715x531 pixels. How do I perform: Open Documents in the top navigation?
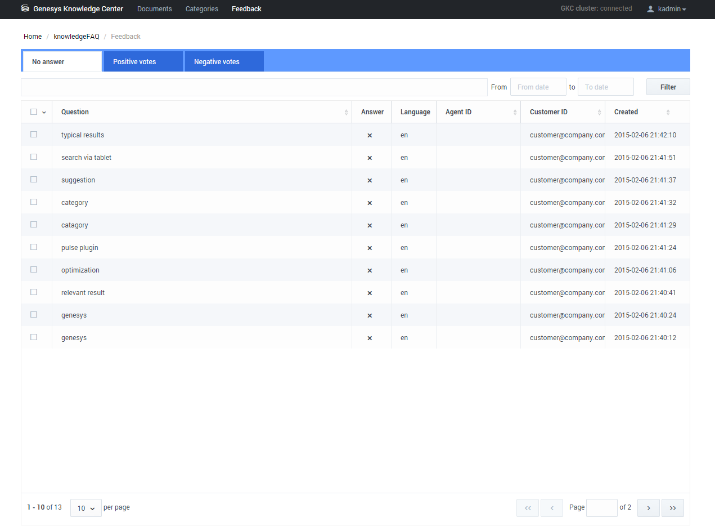pyautogui.click(x=154, y=9)
